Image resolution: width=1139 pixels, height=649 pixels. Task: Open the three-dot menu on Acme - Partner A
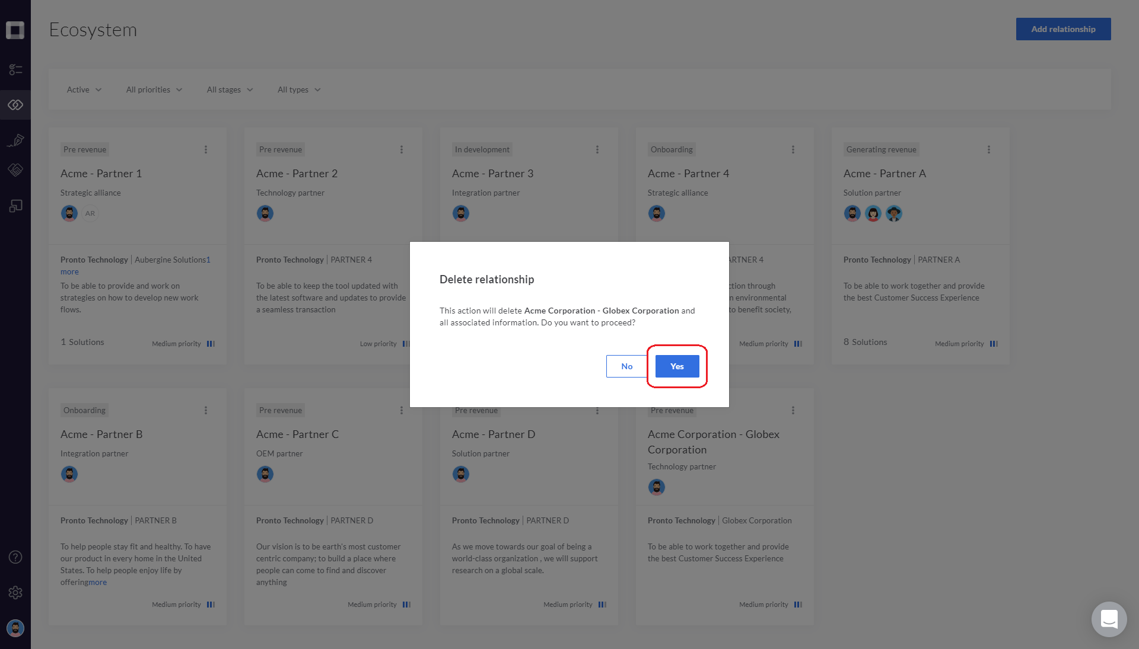tap(989, 149)
